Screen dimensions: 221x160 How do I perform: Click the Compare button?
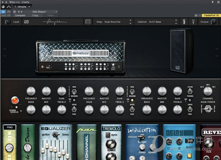(x=20, y=15)
